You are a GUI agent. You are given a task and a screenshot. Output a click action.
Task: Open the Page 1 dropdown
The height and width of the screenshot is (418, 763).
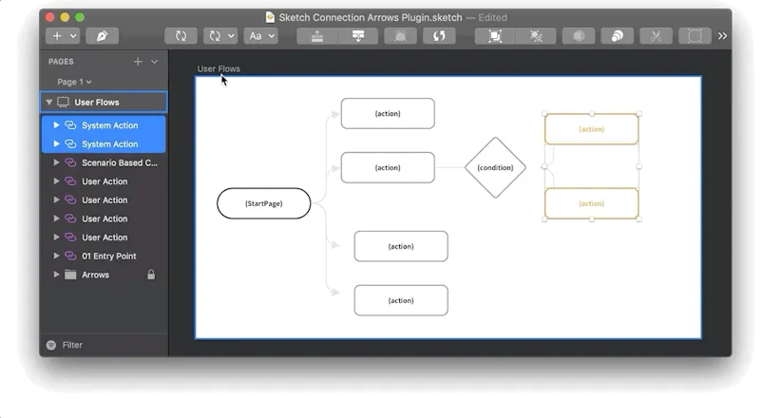74,82
